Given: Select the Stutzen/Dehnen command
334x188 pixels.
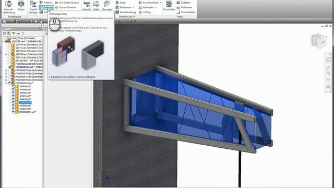Looking at the screenshot, I should pos(66,7).
